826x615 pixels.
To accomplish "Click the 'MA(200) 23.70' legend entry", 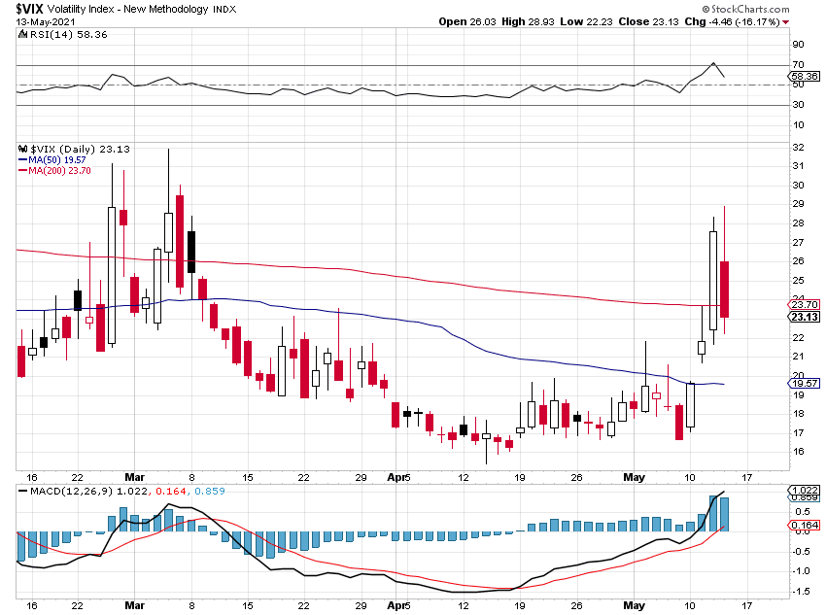I will 59,171.
